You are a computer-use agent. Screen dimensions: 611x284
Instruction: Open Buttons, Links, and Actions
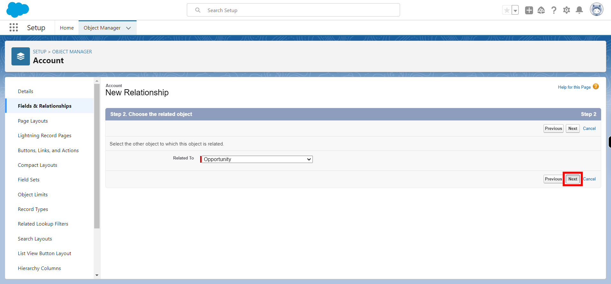click(48, 151)
